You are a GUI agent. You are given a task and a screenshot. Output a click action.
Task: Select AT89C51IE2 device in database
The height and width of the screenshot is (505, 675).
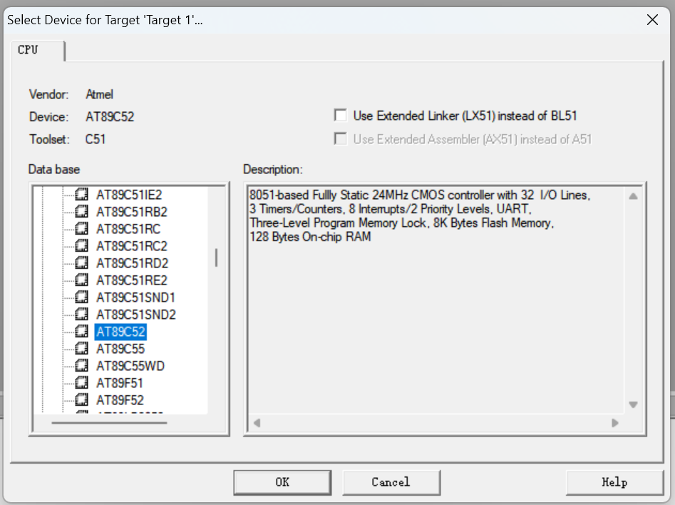pos(129,195)
